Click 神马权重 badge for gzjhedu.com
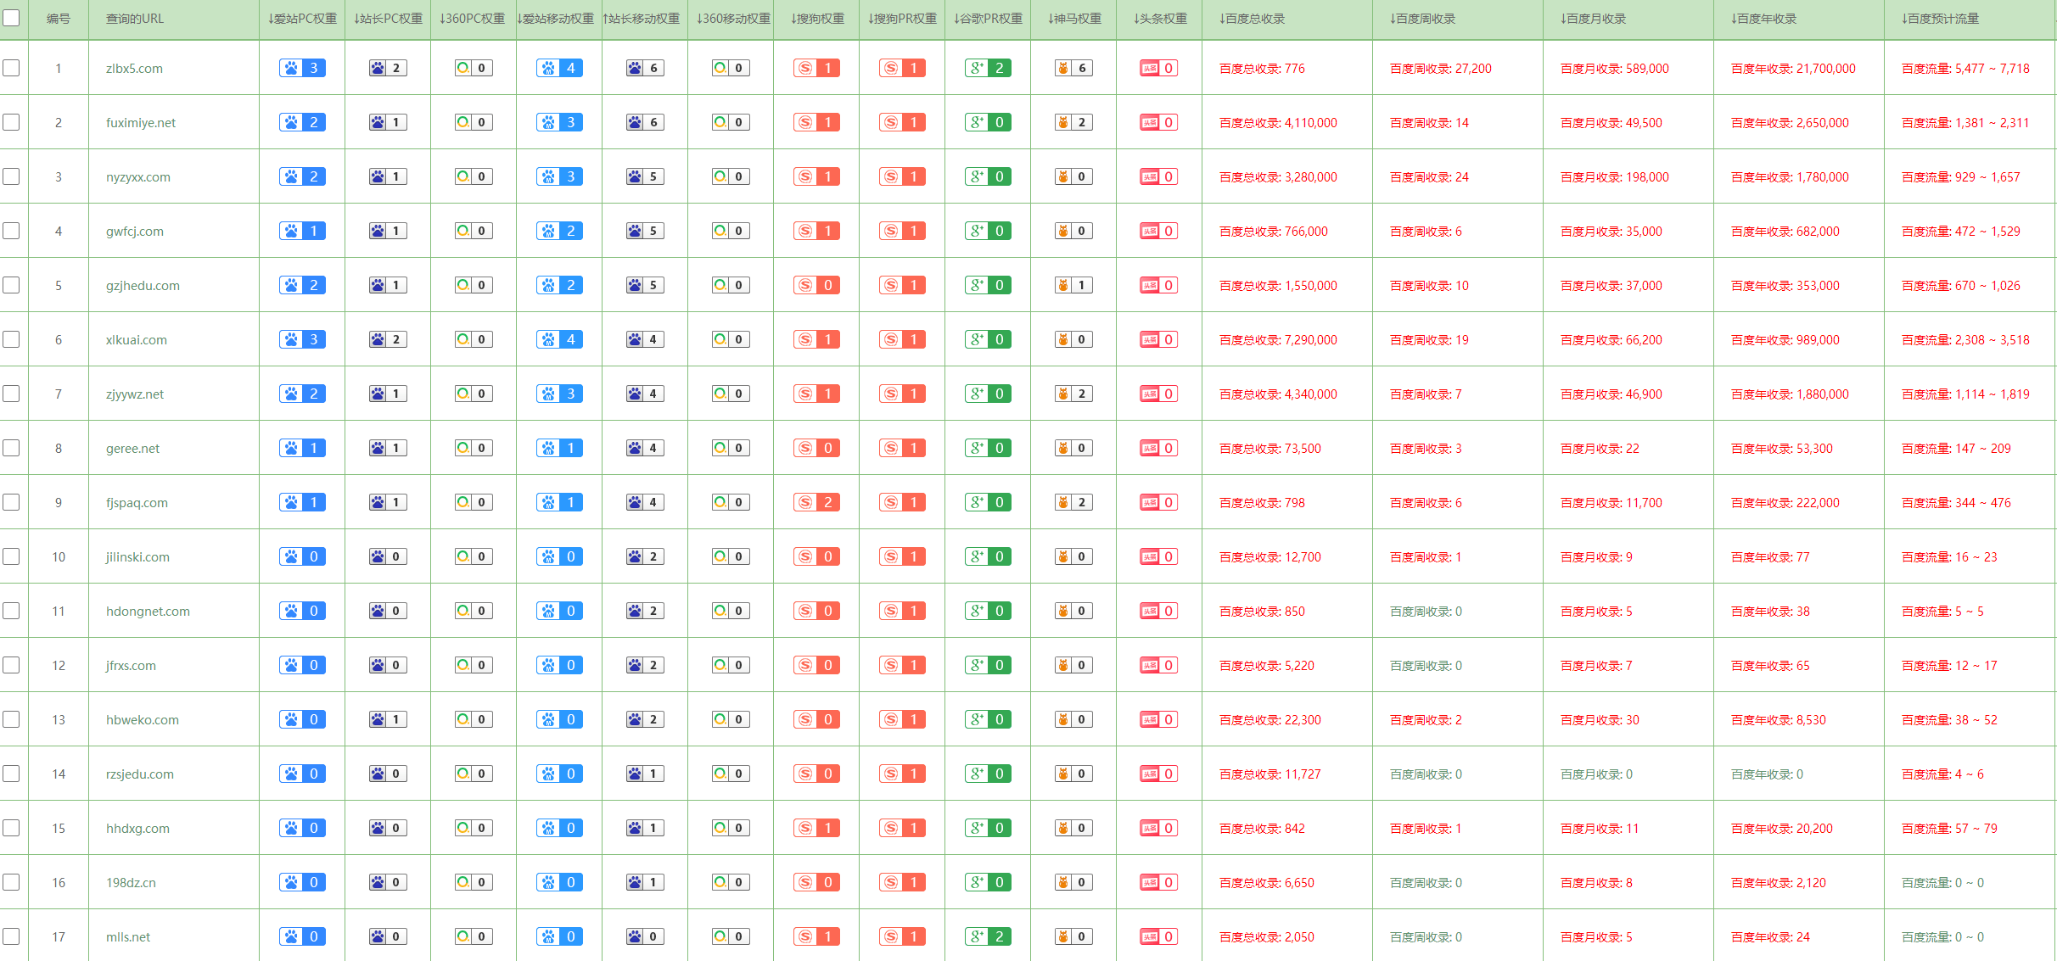 1073,285
